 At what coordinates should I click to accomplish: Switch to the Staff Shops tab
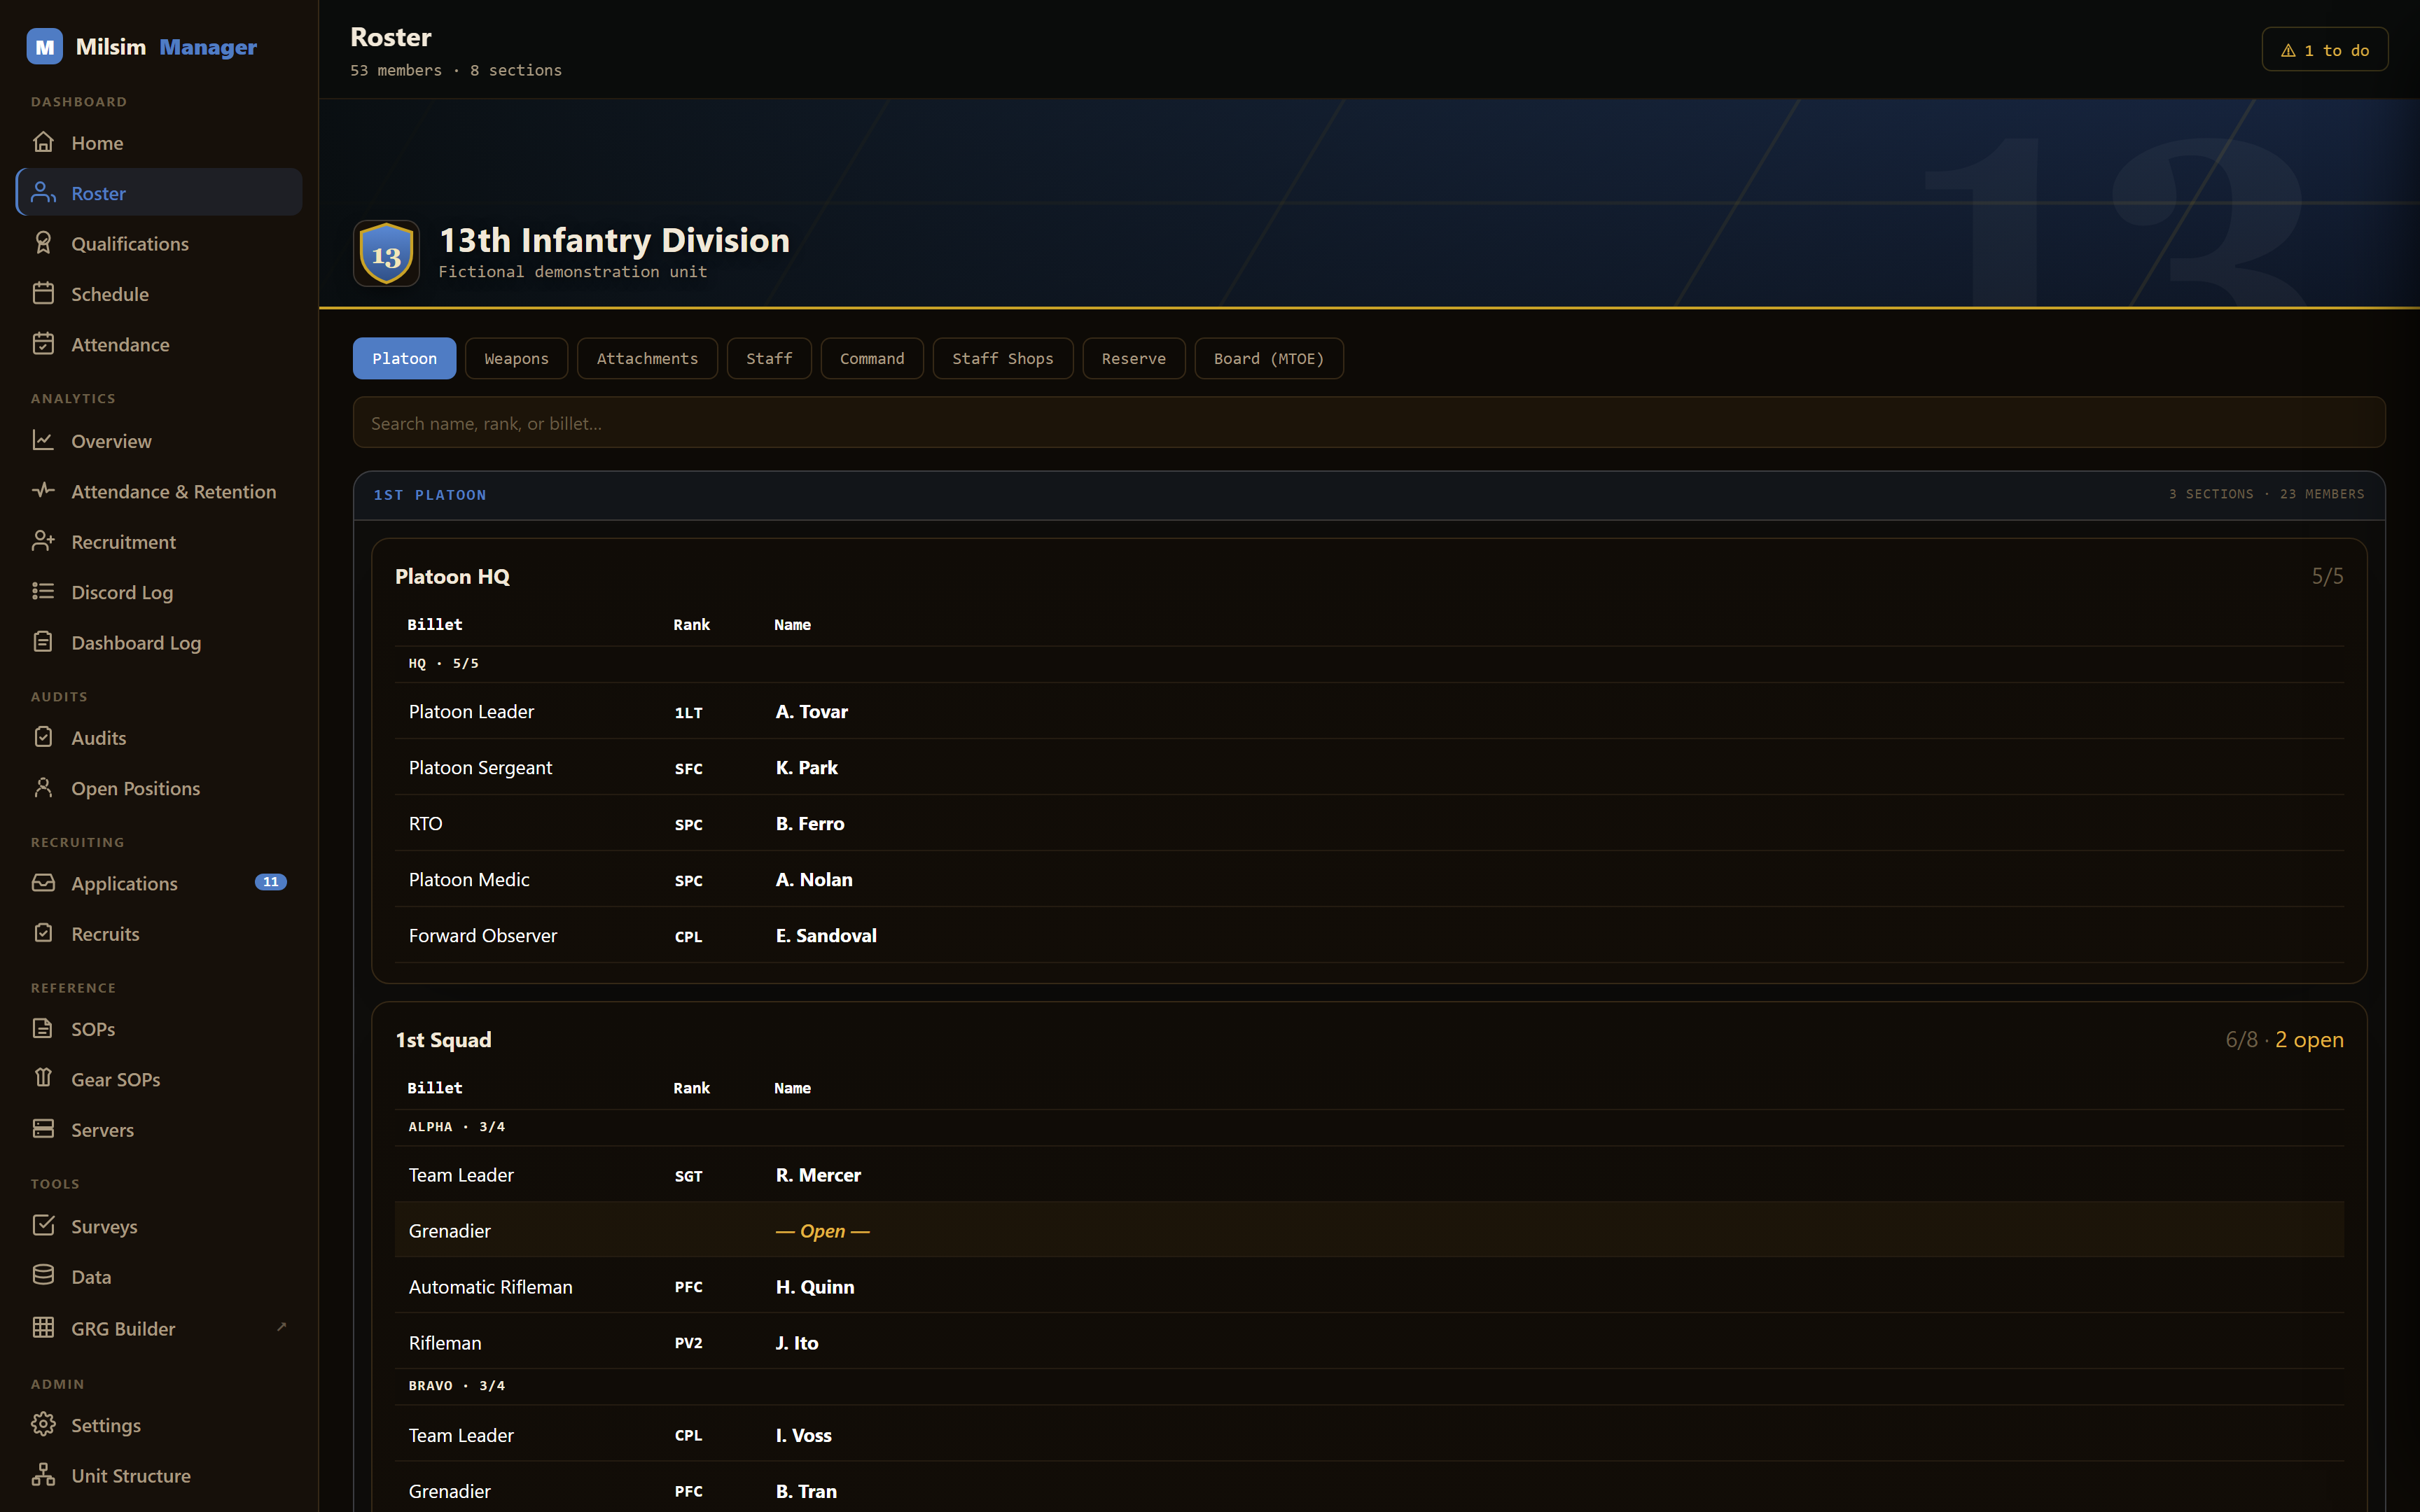(x=1003, y=358)
